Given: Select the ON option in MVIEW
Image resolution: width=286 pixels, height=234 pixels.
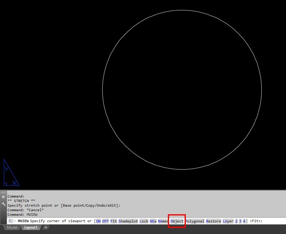Looking at the screenshot, I should [x=98, y=221].
